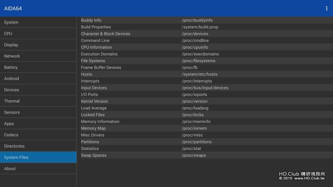
Task: Click the /proc/buddyinfo path
Action: click(197, 20)
